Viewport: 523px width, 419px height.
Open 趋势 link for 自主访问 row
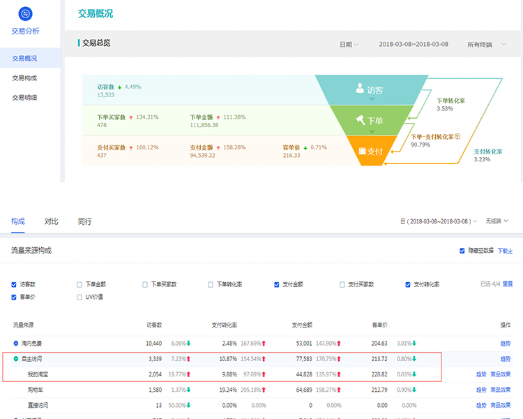[506, 359]
